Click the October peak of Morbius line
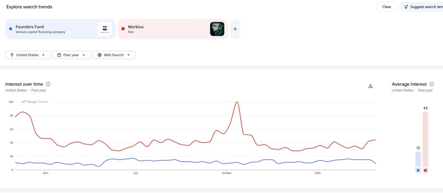The height and width of the screenshot is (193, 443). click(x=237, y=102)
